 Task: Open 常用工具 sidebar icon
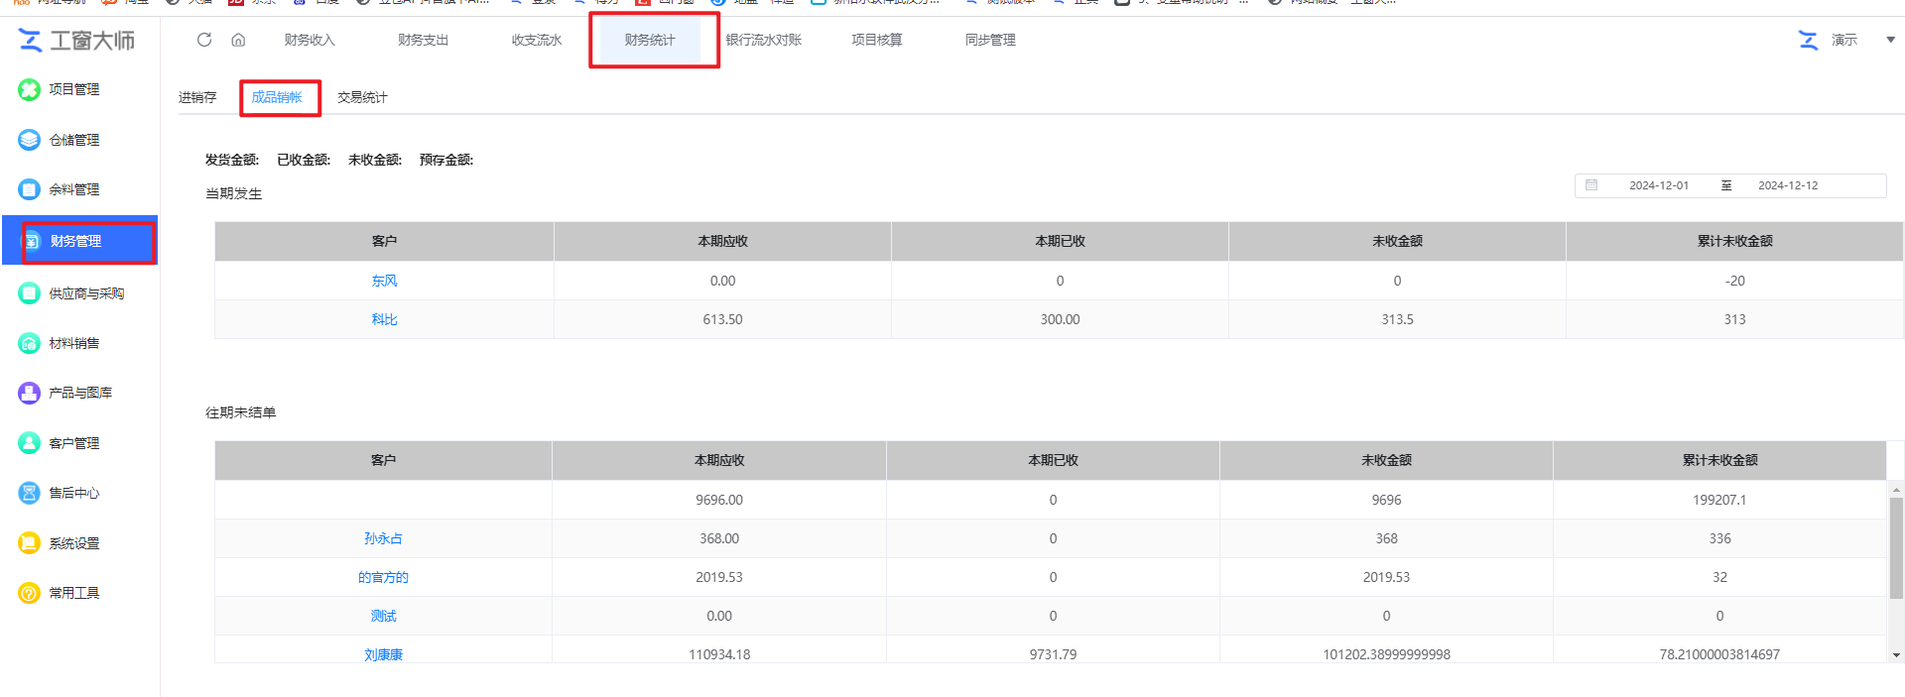(x=29, y=593)
